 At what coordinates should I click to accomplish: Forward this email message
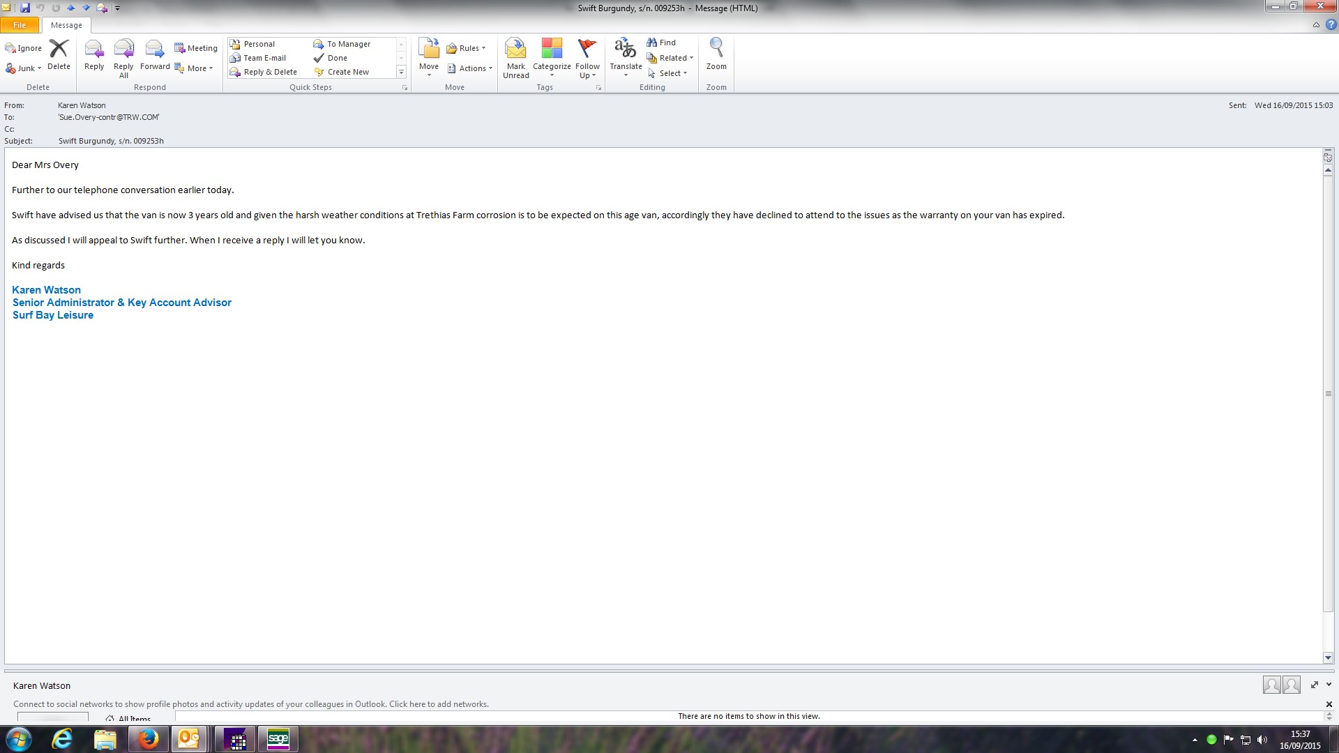[155, 49]
